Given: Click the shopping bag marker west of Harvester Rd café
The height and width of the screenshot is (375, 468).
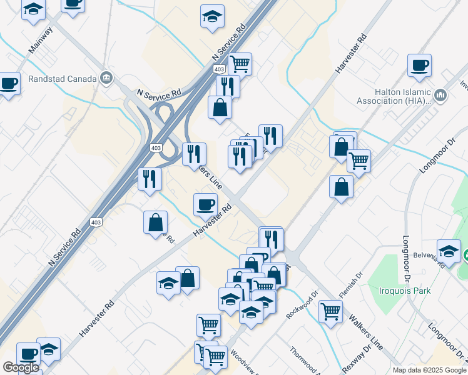Looking at the screenshot, I should [x=156, y=224].
